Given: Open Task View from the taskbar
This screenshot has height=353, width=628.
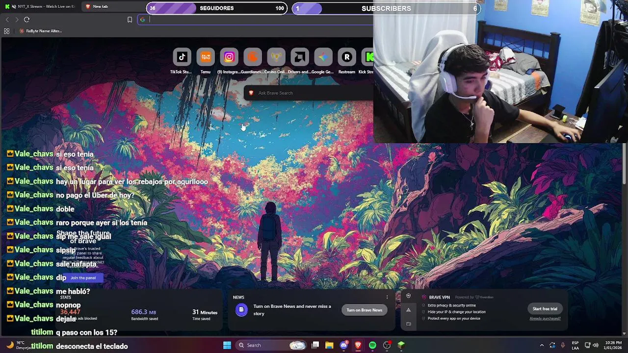Looking at the screenshot, I should coord(315,345).
